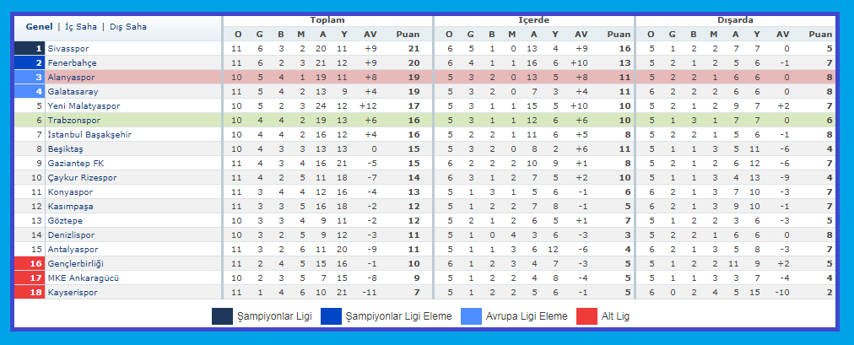Click rank 1 position badge for Sivasspor
The height and width of the screenshot is (345, 854).
pos(30,48)
